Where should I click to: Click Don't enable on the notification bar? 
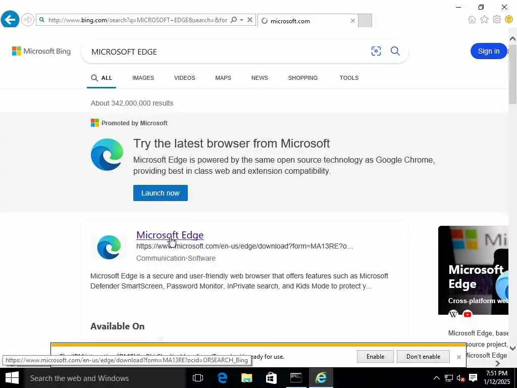[423, 357]
